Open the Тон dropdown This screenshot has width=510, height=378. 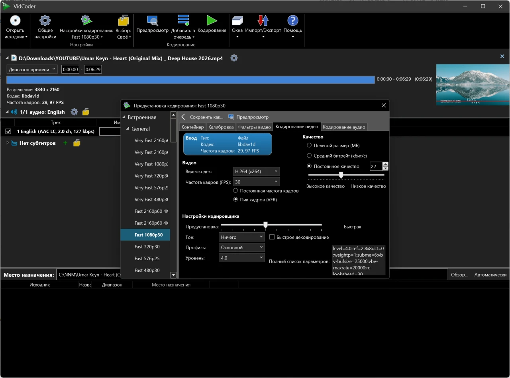[242, 237]
